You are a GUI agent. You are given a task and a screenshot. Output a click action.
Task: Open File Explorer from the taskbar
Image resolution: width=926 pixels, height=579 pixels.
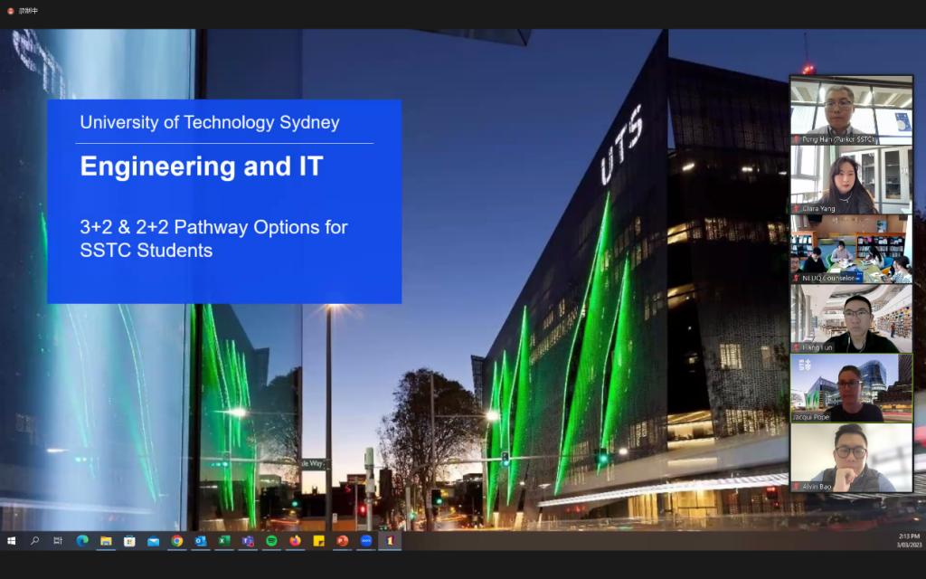106,541
